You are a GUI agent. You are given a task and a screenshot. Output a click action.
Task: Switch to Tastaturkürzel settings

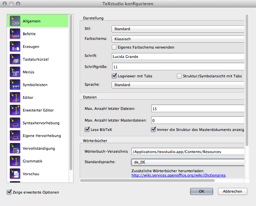point(35,59)
